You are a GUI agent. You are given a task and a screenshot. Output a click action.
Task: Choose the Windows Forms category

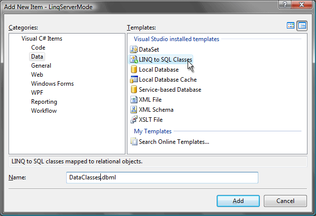coord(52,84)
